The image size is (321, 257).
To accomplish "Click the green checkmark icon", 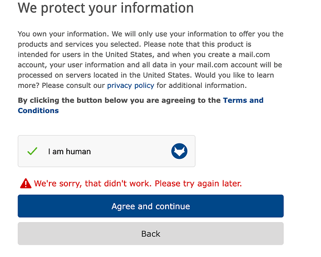I will click(32, 151).
